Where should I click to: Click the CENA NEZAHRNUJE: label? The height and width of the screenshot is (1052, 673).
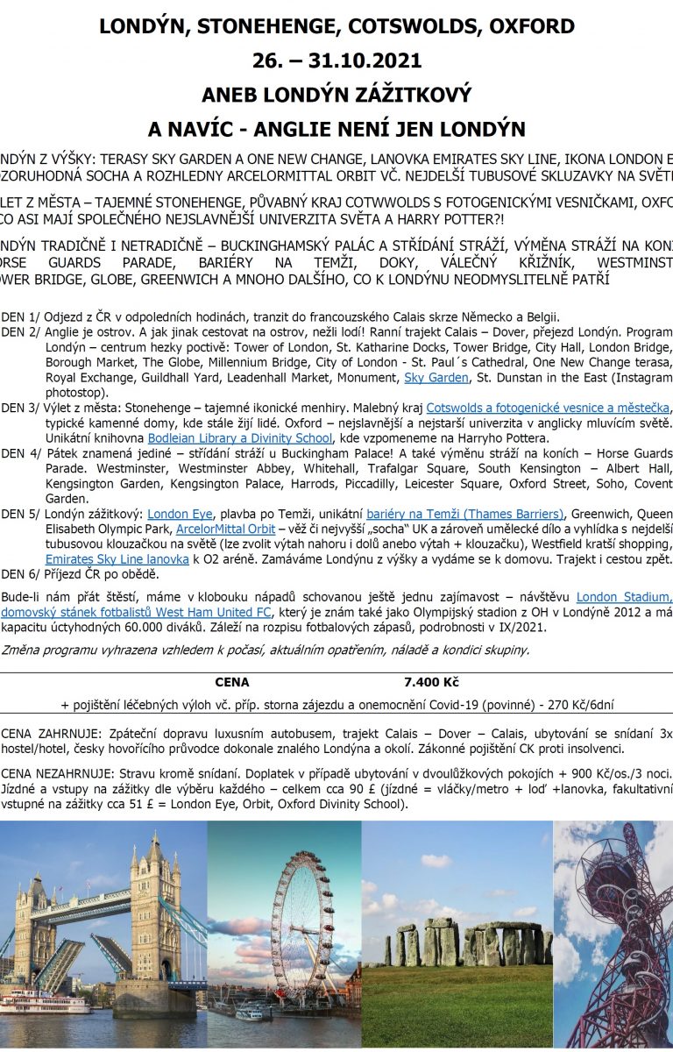(60, 774)
